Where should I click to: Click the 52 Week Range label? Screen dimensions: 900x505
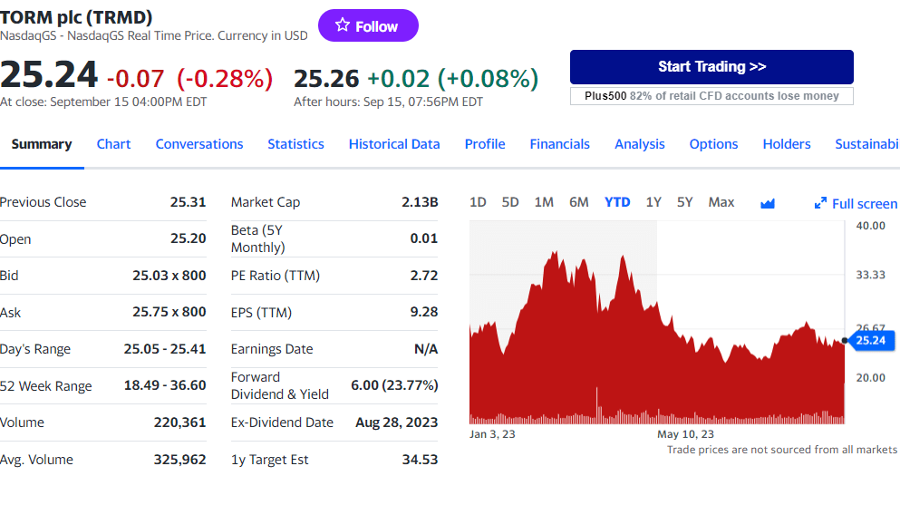(46, 386)
